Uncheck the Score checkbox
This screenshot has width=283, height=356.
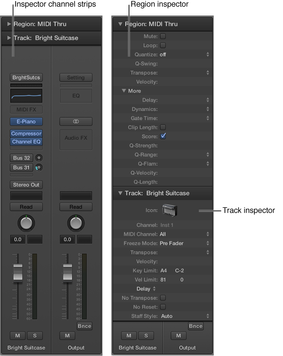163,136
